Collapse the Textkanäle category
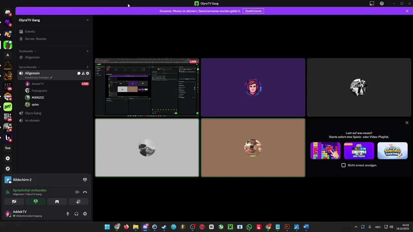This screenshot has width=413, height=232. 27,51
